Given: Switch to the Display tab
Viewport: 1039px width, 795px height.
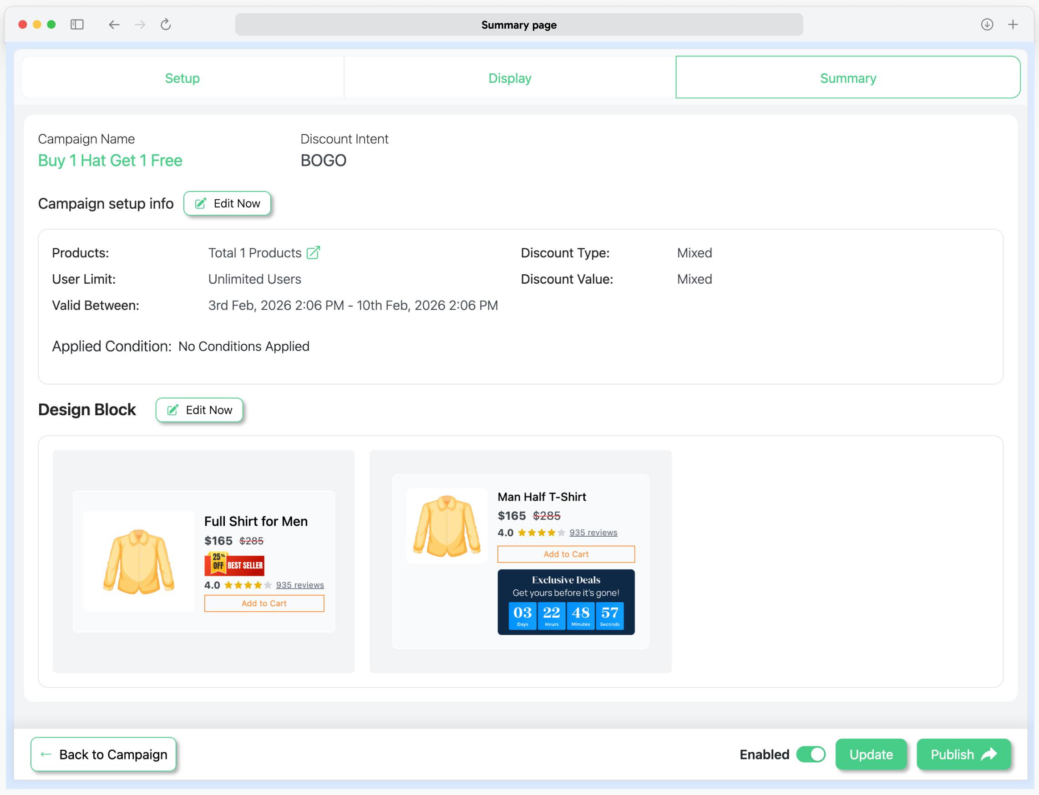Looking at the screenshot, I should click(510, 78).
